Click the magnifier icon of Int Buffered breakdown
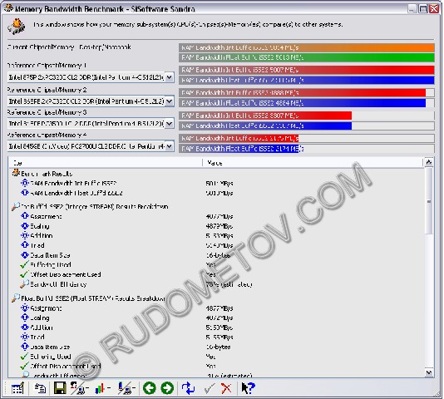Viewport: 444px width, 399px height. coord(16,206)
